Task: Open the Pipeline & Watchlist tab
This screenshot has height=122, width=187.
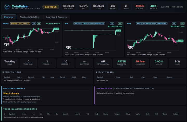Action: 30,17
